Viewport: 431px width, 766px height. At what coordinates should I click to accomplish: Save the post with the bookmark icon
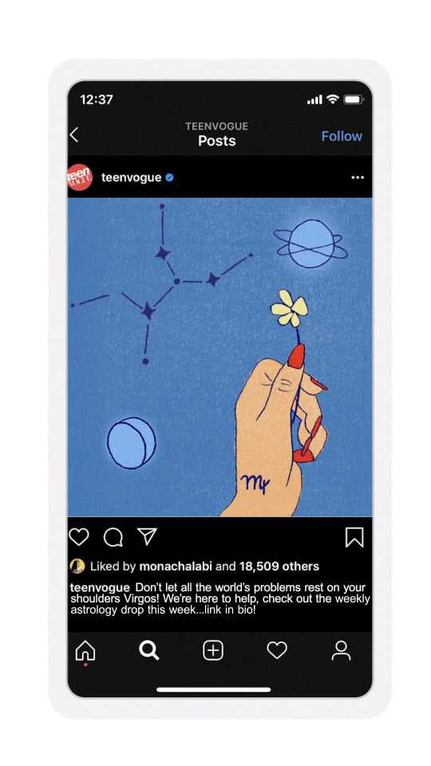354,537
